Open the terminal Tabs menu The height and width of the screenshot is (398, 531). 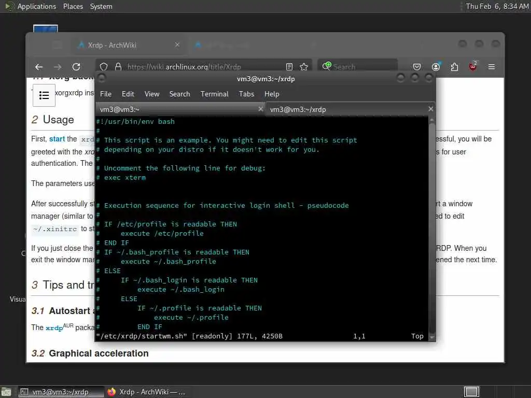coord(246,94)
